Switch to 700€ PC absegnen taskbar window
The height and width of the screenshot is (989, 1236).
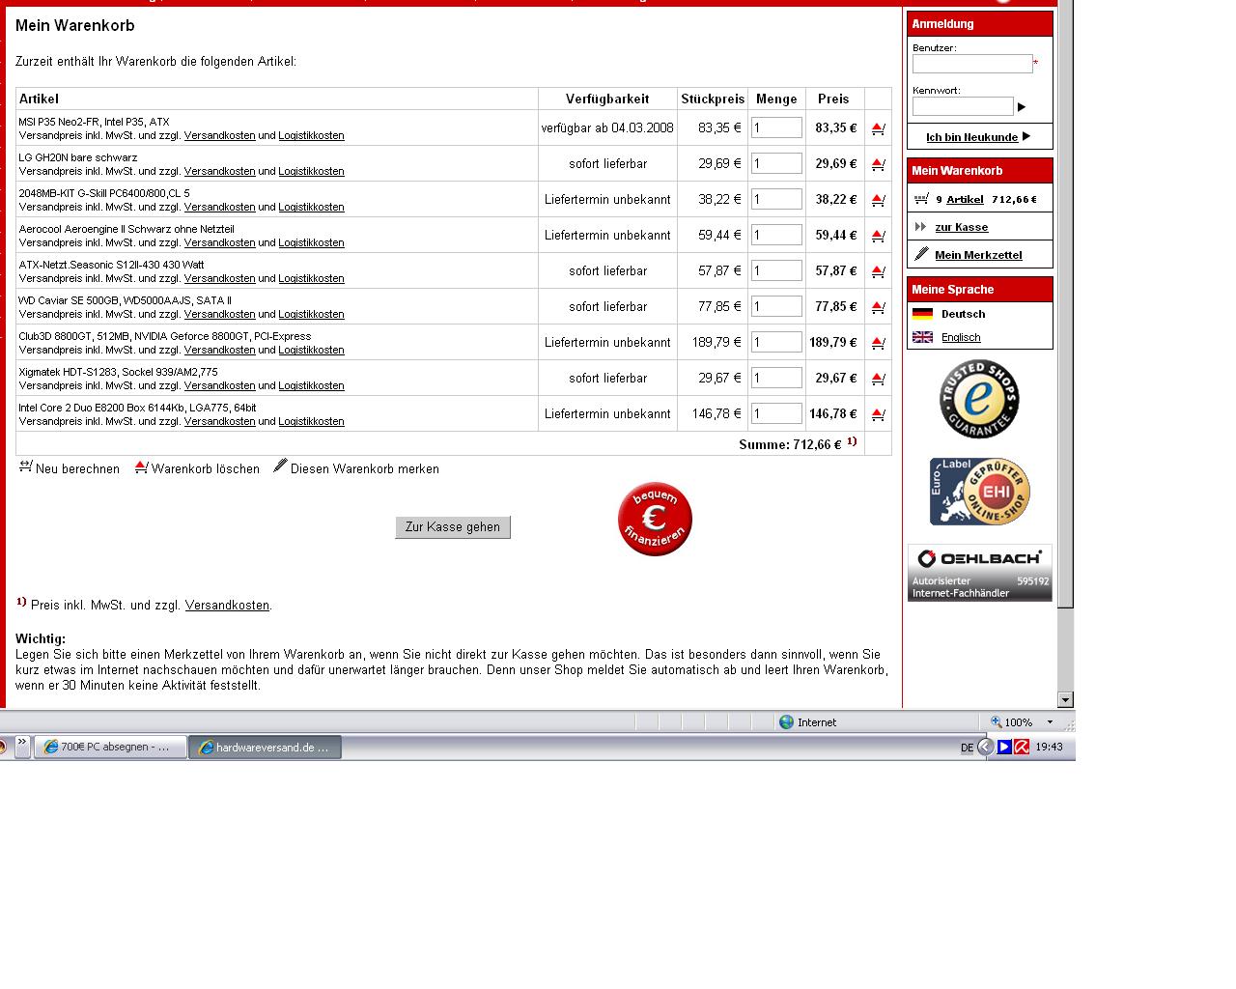coord(110,747)
